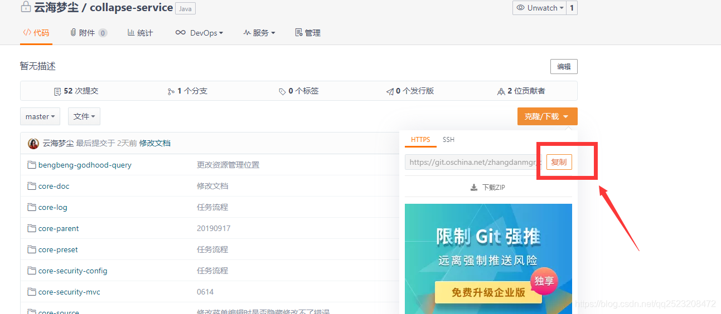This screenshot has width=721, height=314.
Task: Open the 0 个发行版 link
Action: point(410,91)
